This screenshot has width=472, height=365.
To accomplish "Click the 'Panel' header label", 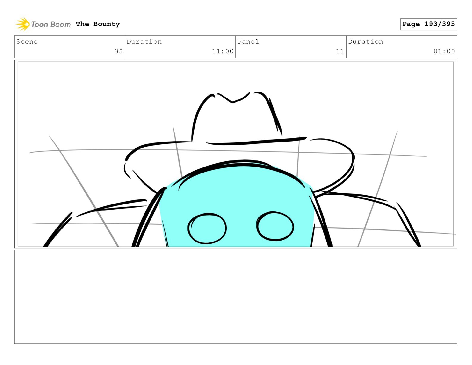I will click(248, 41).
